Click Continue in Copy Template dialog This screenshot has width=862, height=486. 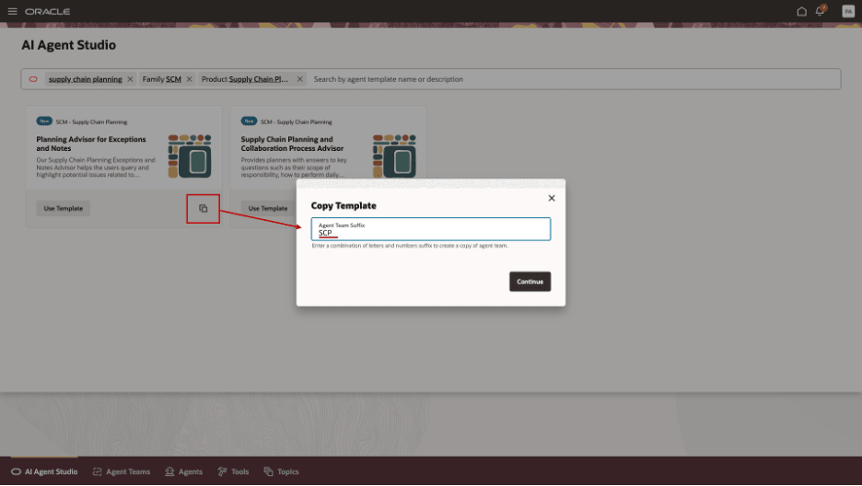pos(530,281)
